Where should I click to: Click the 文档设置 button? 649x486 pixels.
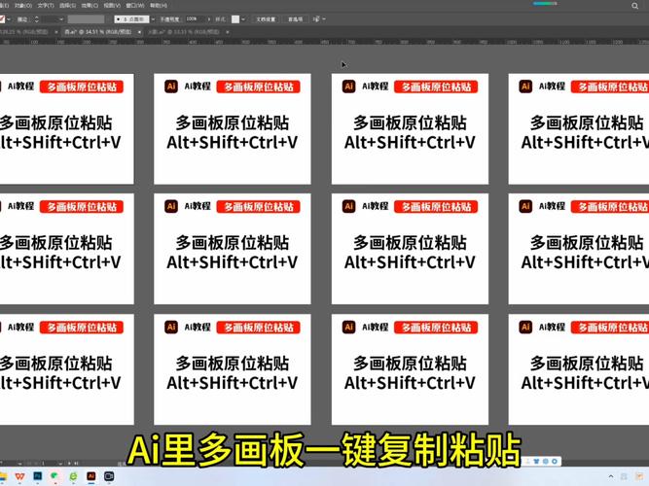pyautogui.click(x=266, y=19)
